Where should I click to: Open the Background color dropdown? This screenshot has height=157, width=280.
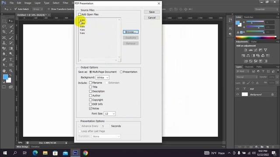point(102,78)
